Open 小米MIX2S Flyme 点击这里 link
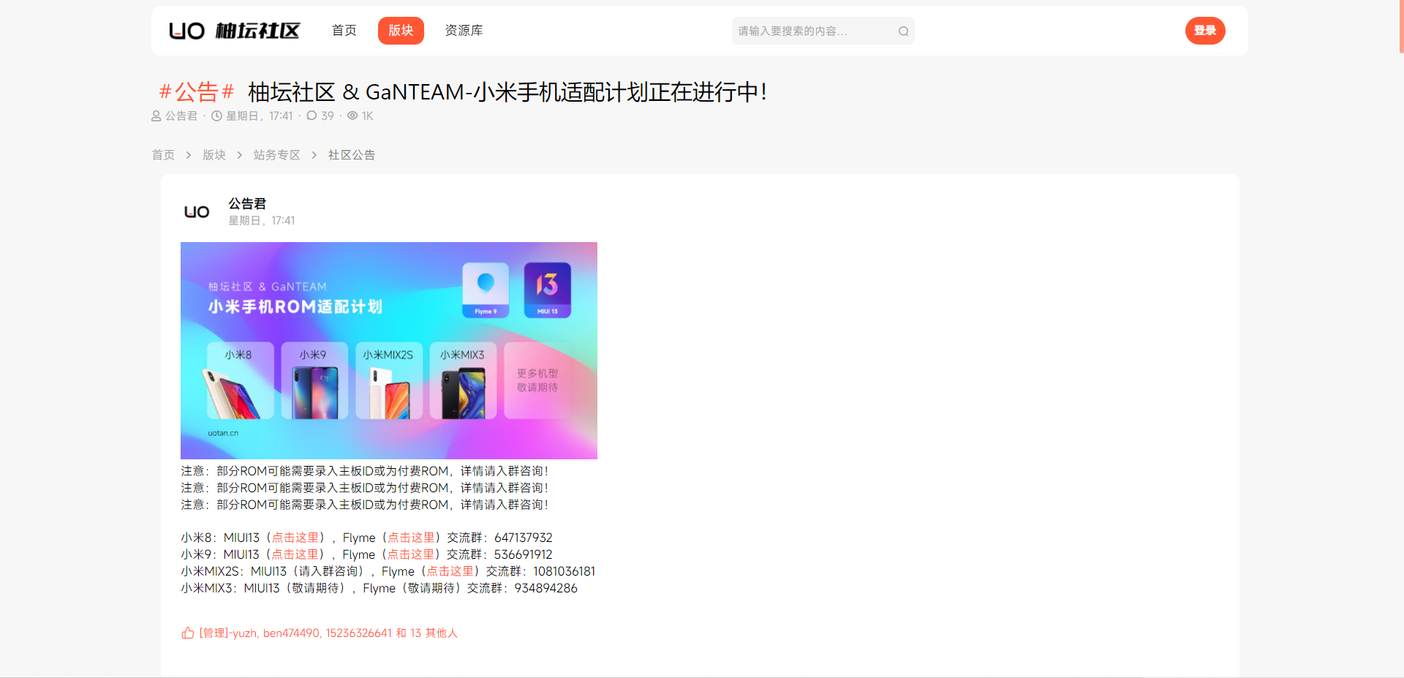 450,571
